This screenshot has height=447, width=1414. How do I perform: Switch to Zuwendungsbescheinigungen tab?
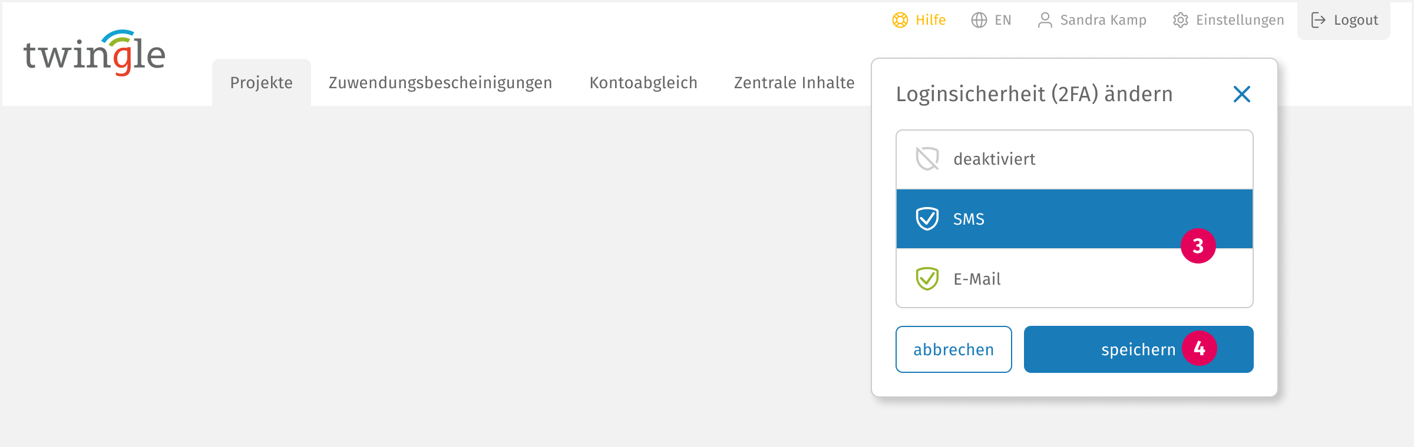441,83
